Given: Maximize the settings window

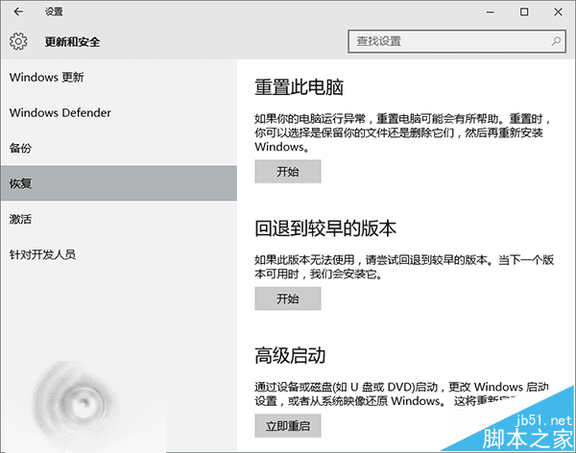Looking at the screenshot, I should [x=524, y=12].
